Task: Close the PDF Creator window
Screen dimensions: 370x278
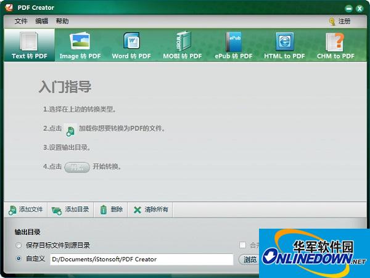Action: point(360,9)
